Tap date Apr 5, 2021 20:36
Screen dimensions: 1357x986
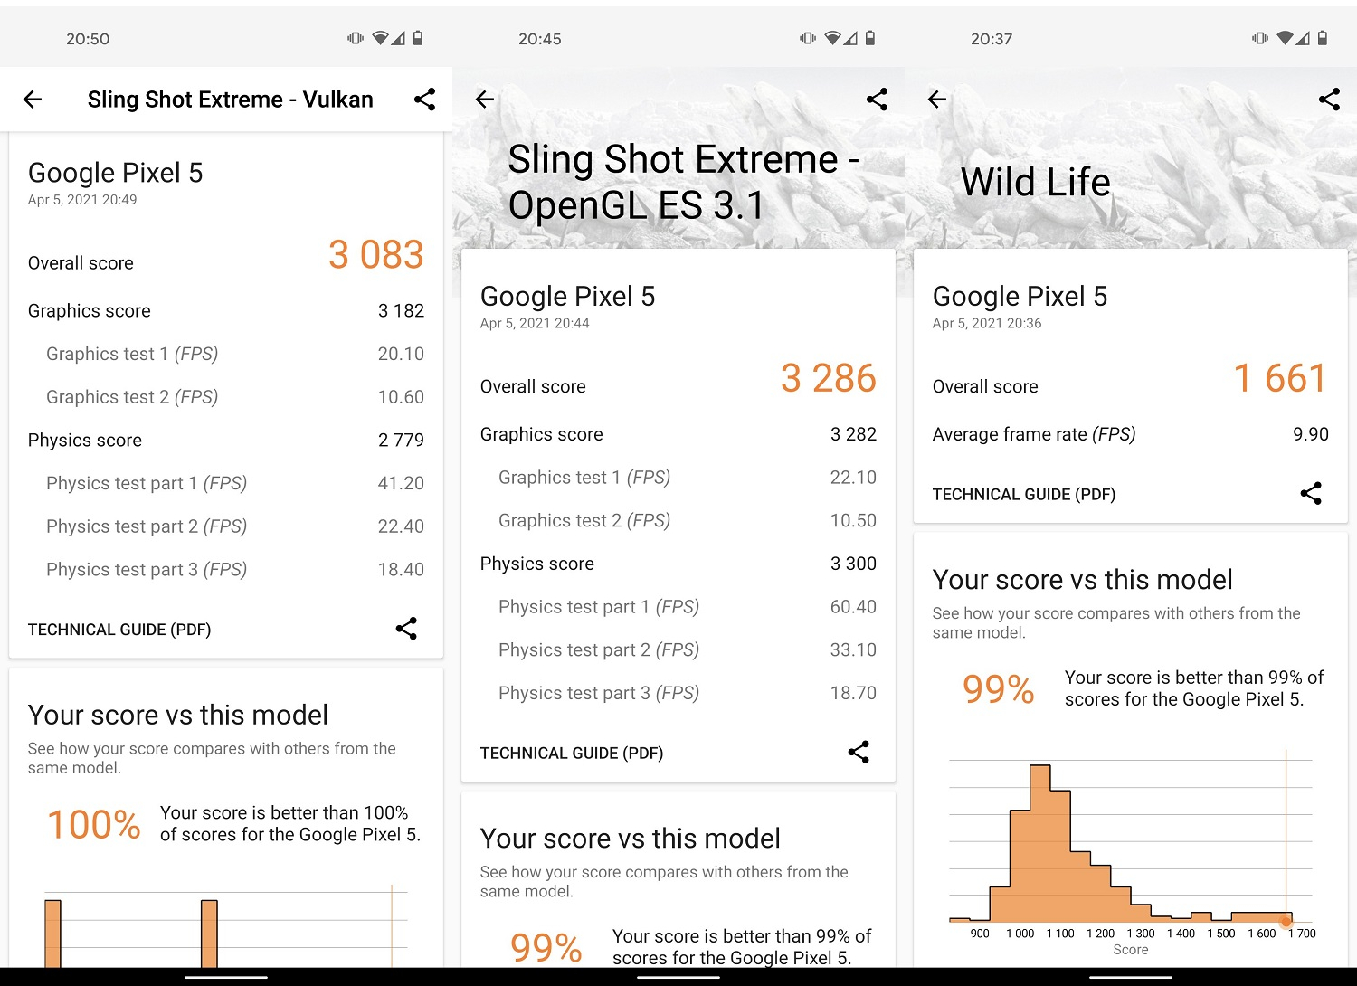coord(987,323)
